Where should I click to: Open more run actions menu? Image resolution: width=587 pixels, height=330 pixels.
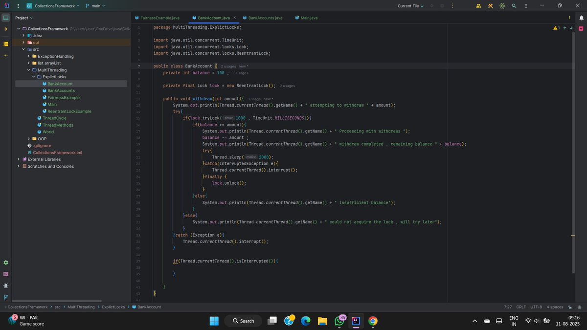(453, 6)
